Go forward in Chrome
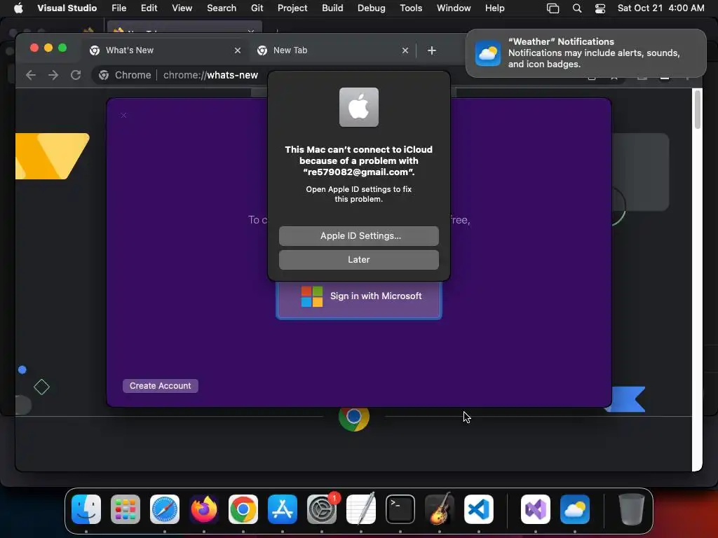The width and height of the screenshot is (718, 538). coord(53,75)
